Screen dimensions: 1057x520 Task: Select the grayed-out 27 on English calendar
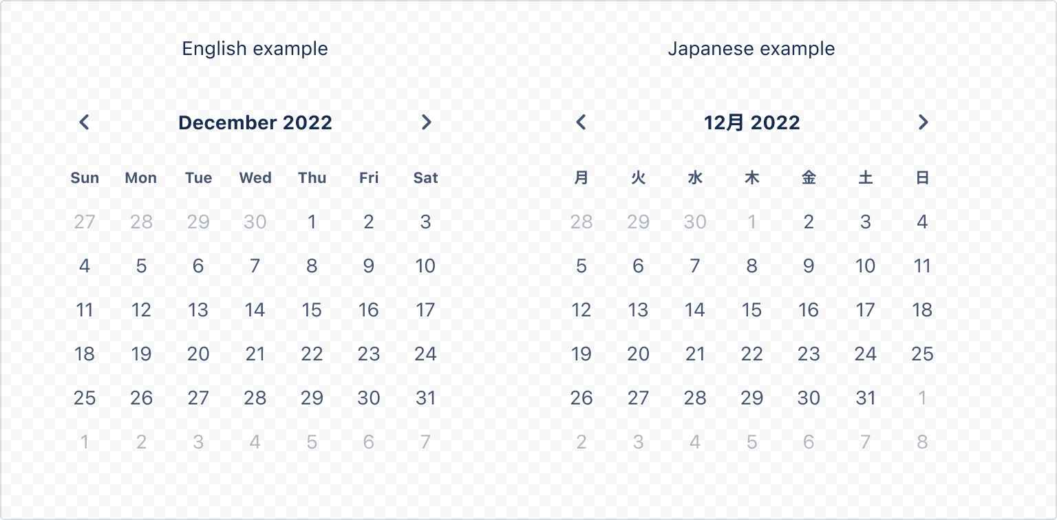click(84, 221)
